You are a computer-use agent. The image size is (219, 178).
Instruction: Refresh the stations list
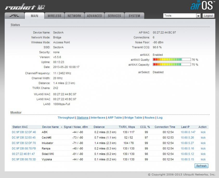(x=201, y=166)
